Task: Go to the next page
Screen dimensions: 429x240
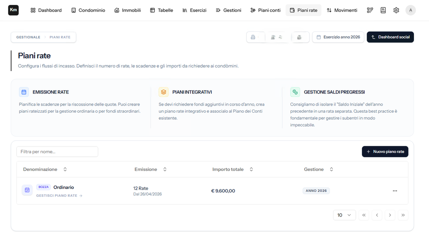Action: (x=390, y=215)
